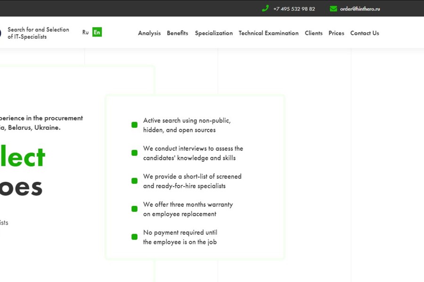Select text 'We conduct interviews to assess the candidates'
Image resolution: width=424 pixels, height=282 pixels.
193,153
